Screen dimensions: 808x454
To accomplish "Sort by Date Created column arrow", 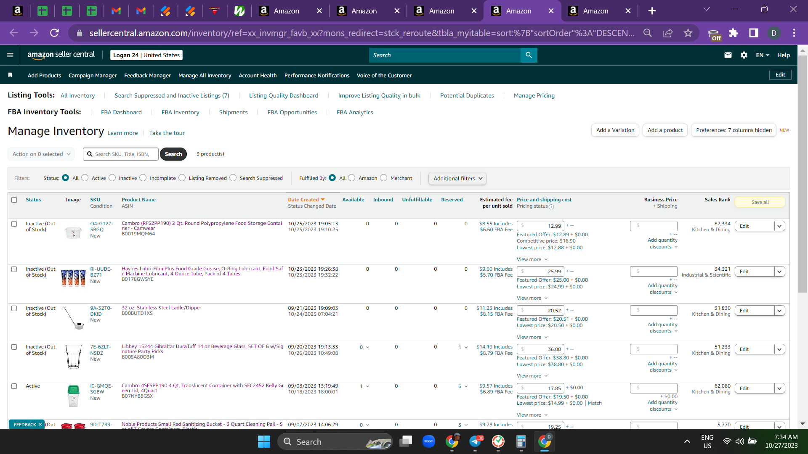I will (x=323, y=200).
